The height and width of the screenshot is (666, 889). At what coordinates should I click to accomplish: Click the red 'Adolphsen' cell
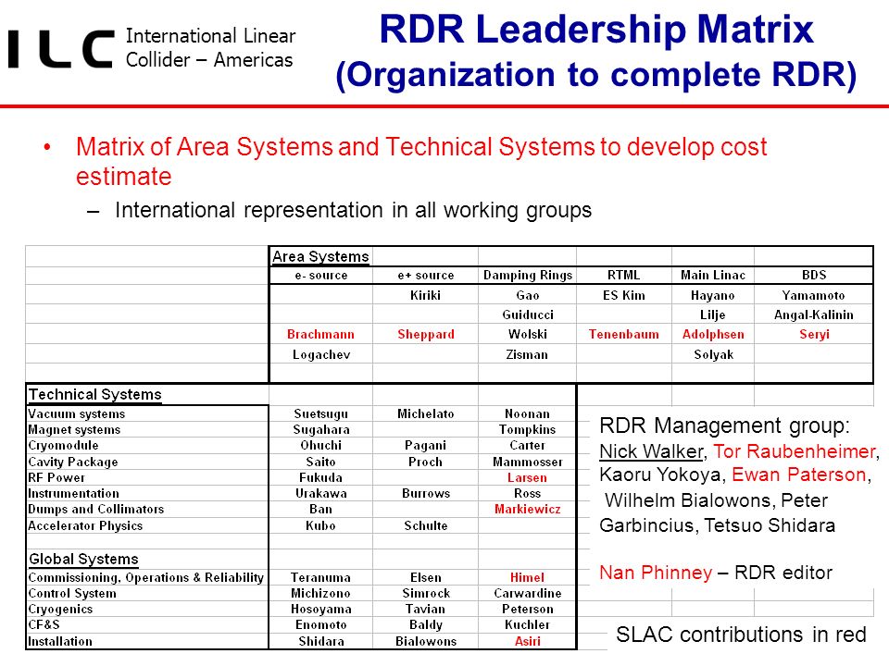713,334
